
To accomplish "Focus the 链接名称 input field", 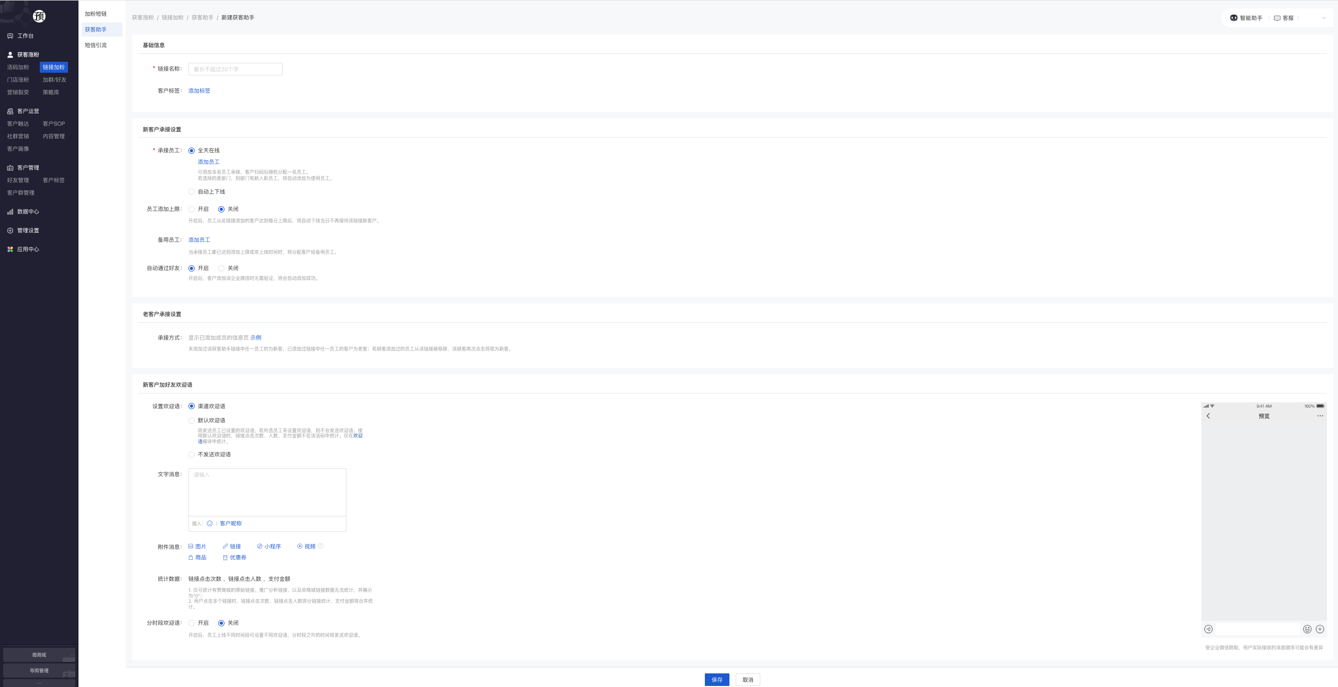I will pyautogui.click(x=235, y=69).
